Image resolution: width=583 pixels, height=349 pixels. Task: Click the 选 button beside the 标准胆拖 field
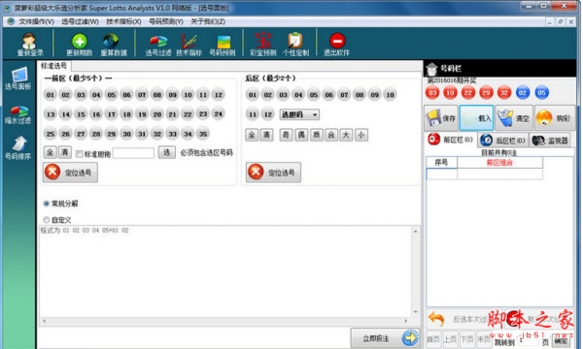(166, 152)
